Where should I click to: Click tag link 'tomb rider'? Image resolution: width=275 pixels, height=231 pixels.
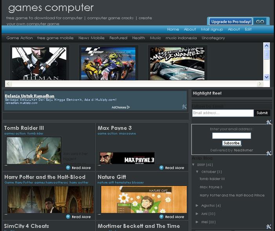click(35, 133)
